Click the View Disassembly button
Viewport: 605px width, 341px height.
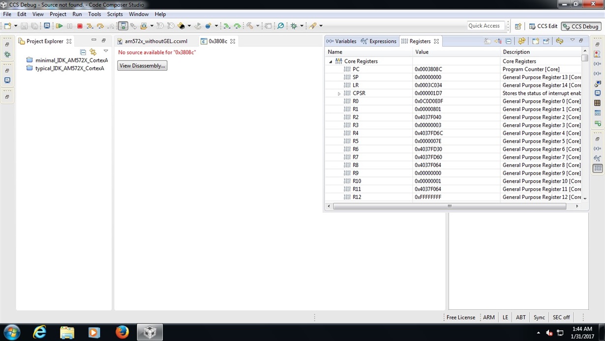tap(142, 66)
